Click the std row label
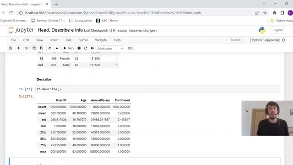Image resolution: width=293 pixels, height=165 pixels. (x=44, y=120)
